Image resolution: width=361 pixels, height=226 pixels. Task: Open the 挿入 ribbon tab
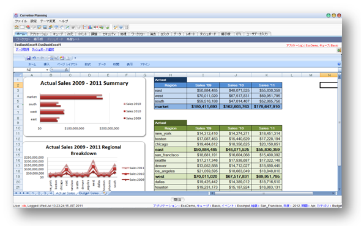coord(47,64)
